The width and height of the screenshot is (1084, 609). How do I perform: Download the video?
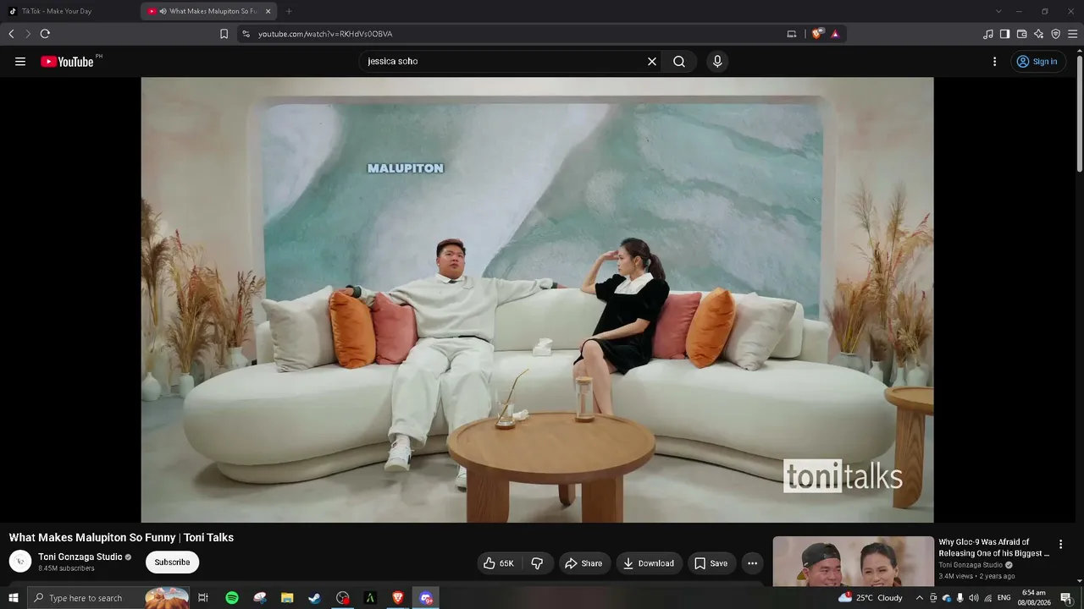point(649,563)
